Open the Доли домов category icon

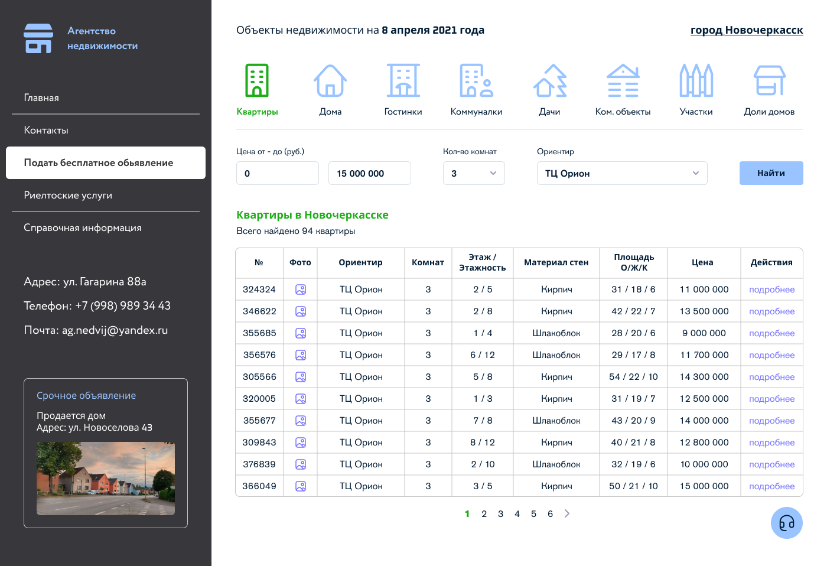(769, 81)
